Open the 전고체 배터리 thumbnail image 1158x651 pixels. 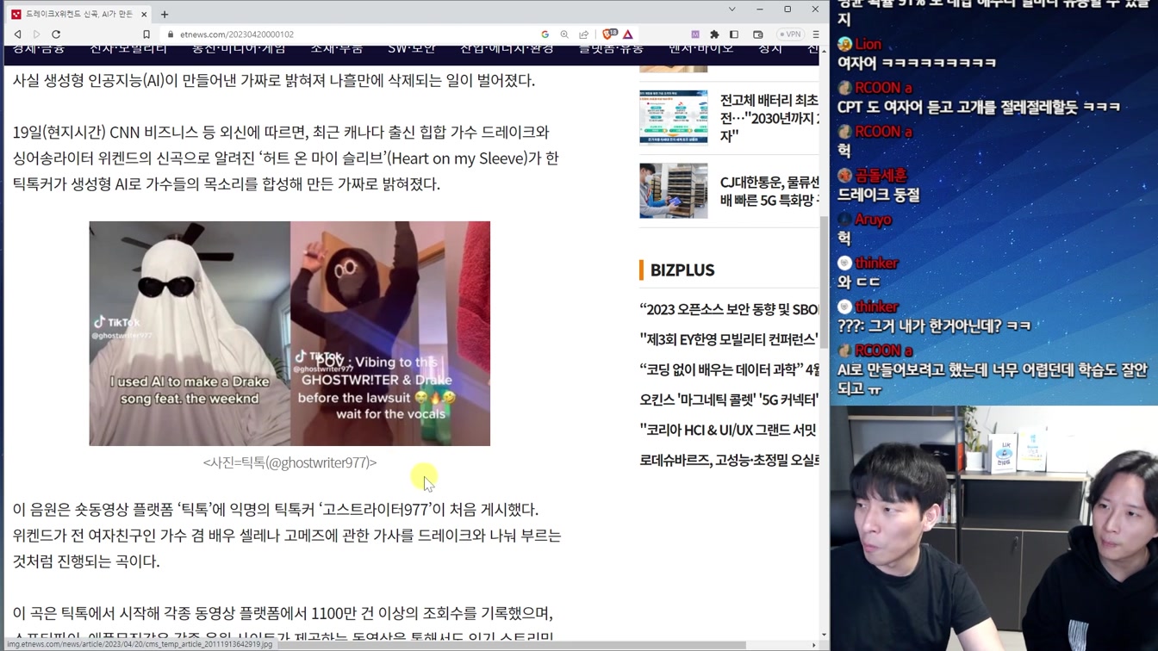coord(674,117)
